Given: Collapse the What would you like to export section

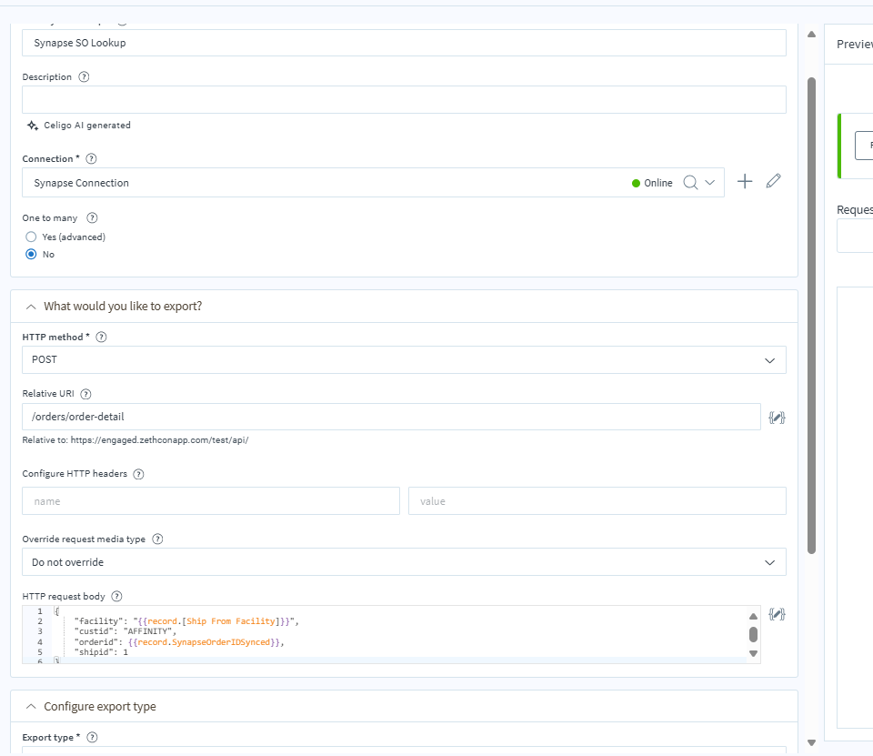Looking at the screenshot, I should 31,307.
